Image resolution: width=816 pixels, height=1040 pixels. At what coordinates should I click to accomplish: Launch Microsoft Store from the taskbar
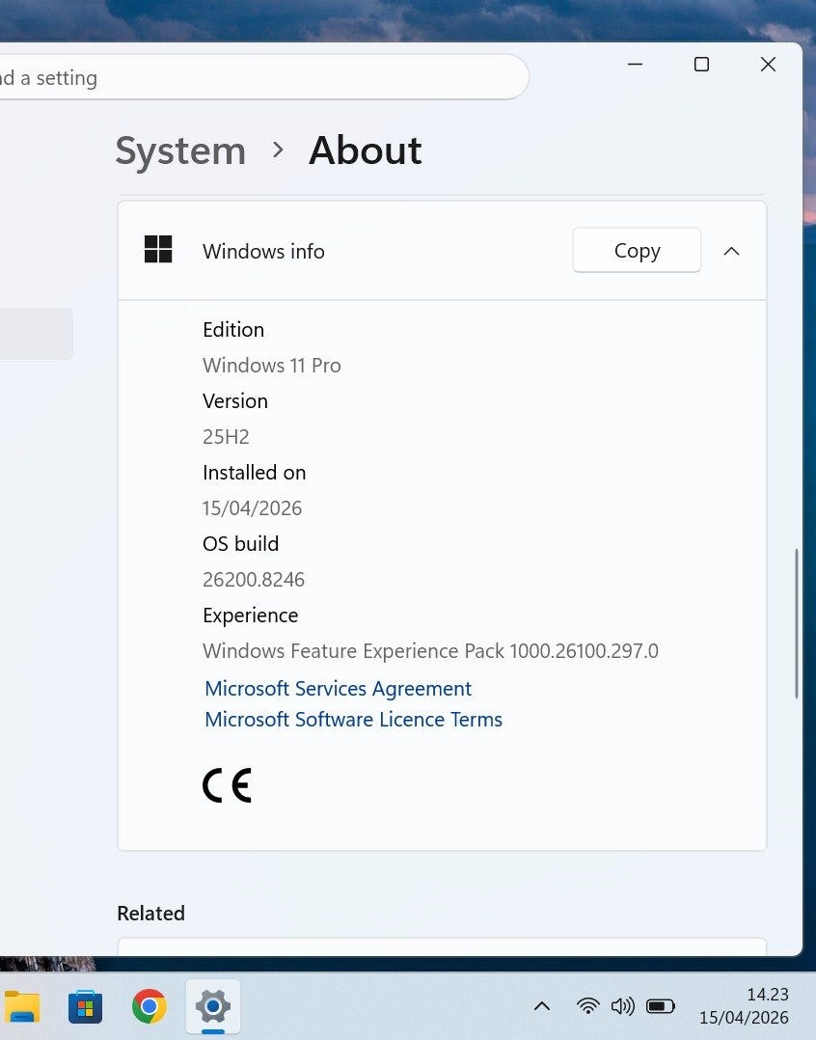tap(85, 1007)
